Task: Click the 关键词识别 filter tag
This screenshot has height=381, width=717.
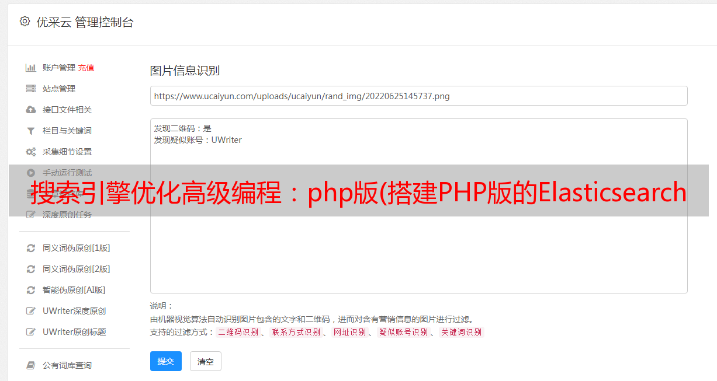Action: point(462,332)
